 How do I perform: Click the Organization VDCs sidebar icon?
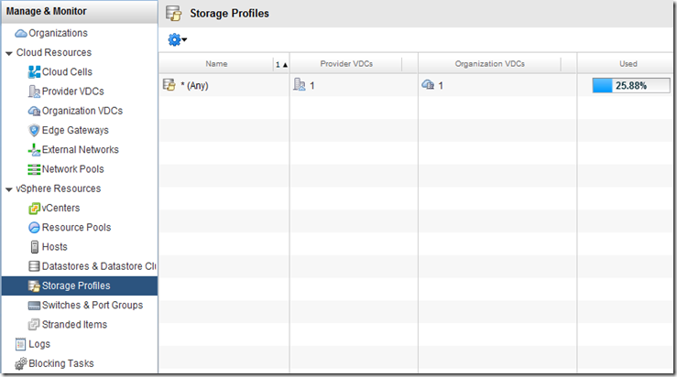pos(35,111)
